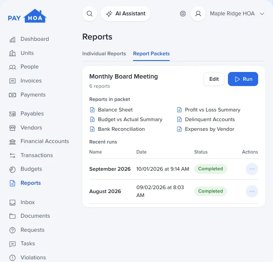Image resolution: width=273 pixels, height=262 pixels.
Task: Open Tasks from the sidebar
Action: click(28, 244)
